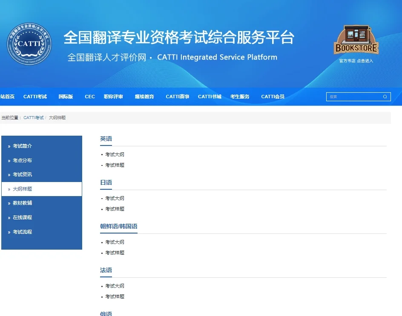Open 考试大纲 under 法语
This screenshot has height=316, width=402.
pos(115,286)
